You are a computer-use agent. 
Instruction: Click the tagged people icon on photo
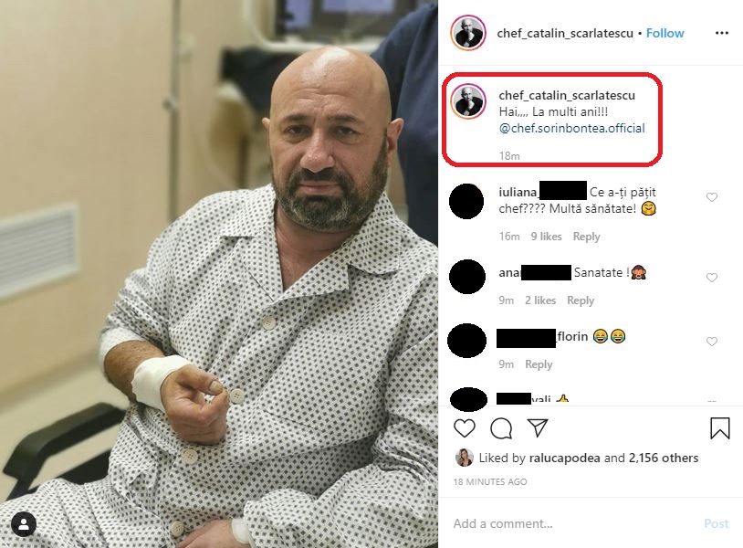(x=23, y=525)
